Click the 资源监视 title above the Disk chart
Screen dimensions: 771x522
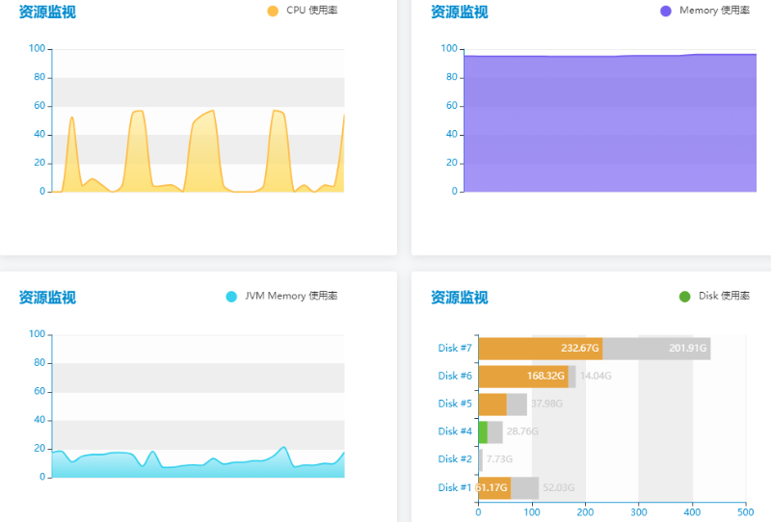point(459,298)
